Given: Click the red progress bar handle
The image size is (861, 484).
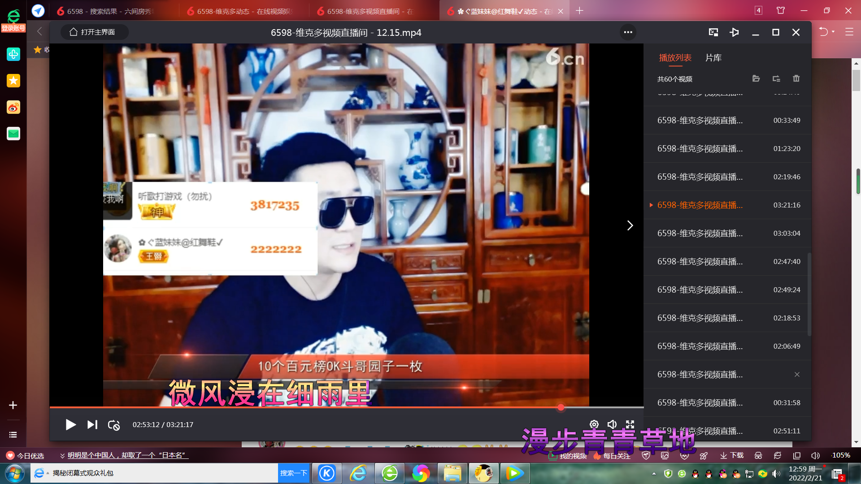Looking at the screenshot, I should tap(561, 407).
